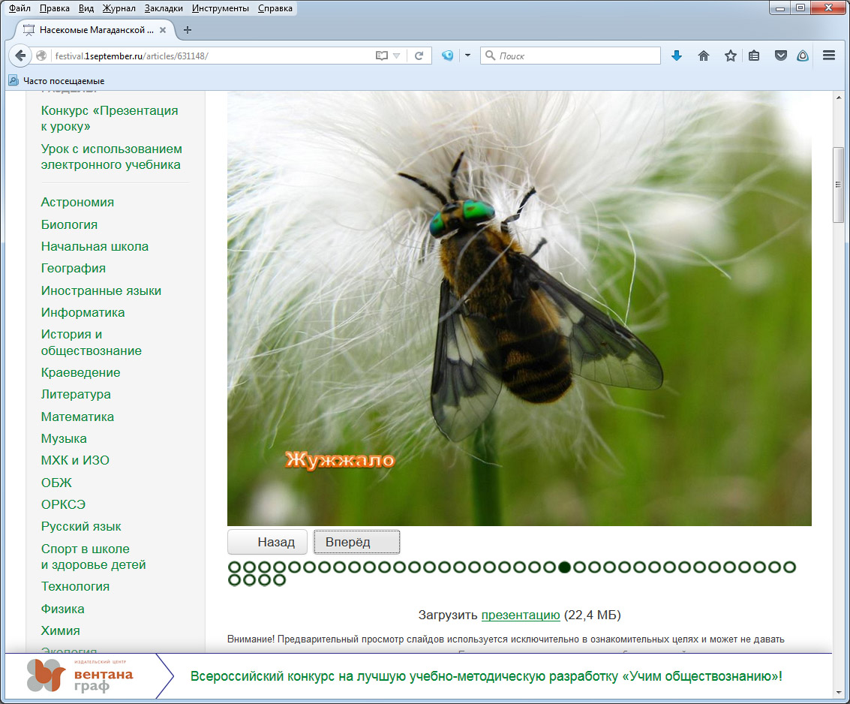Click the vertical page scrollbar thumb
Viewport: 850px width, 704px height.
(838, 185)
